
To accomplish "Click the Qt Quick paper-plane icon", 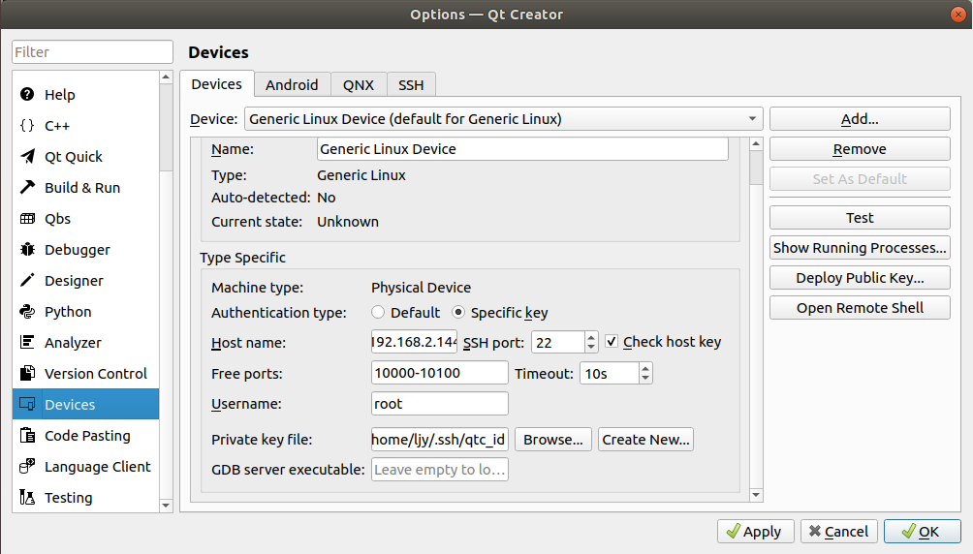I will 27,157.
